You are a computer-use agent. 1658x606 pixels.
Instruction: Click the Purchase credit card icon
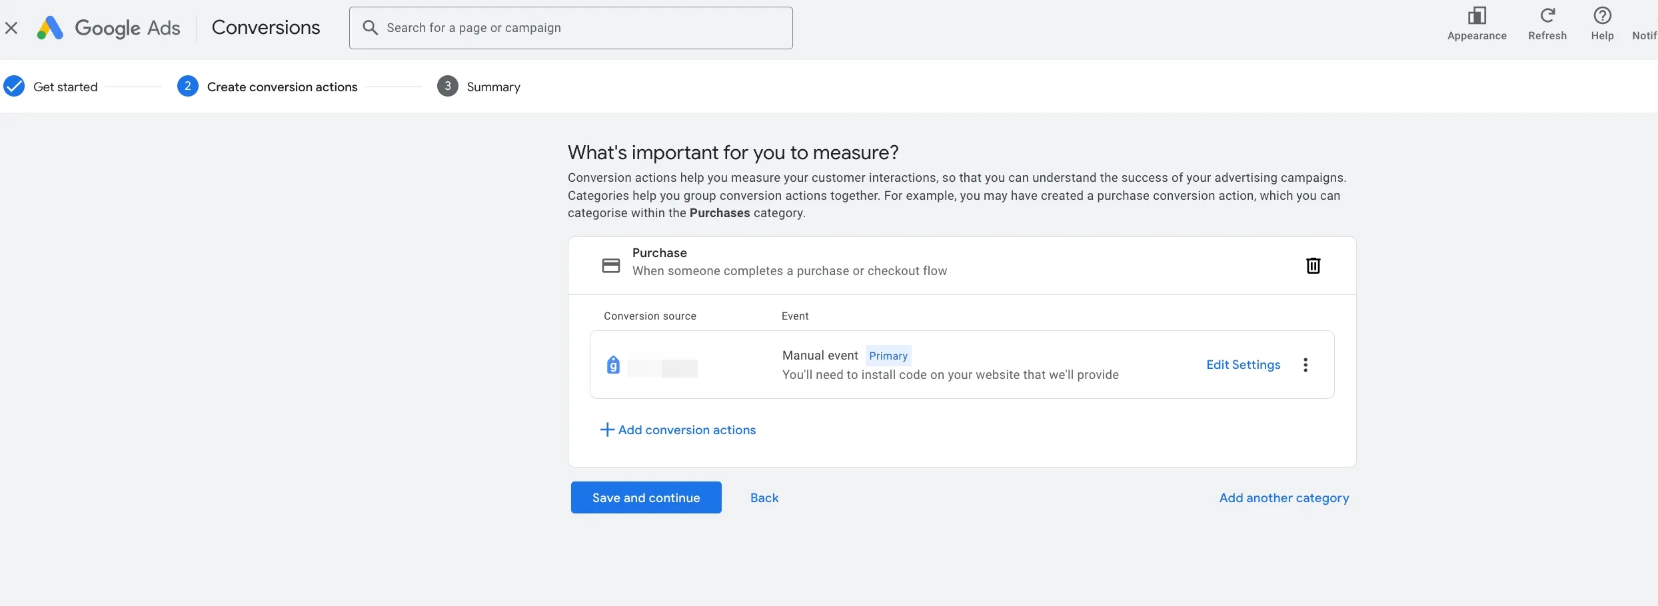pyautogui.click(x=610, y=266)
